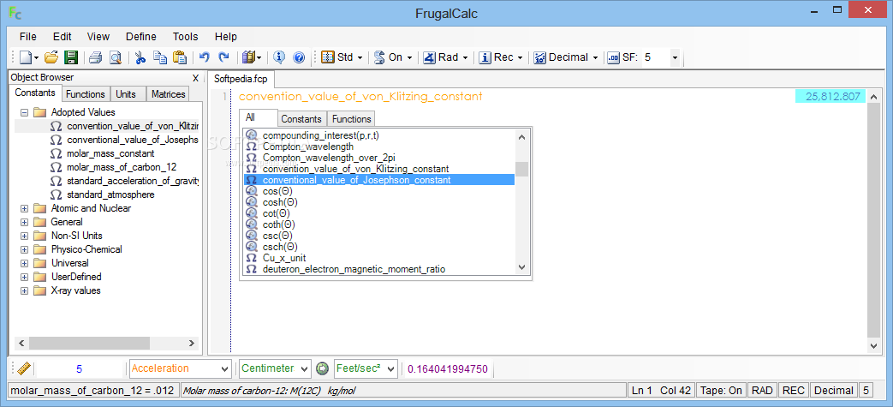
Task: Switch to Functions tab in Object Browser
Action: click(85, 94)
